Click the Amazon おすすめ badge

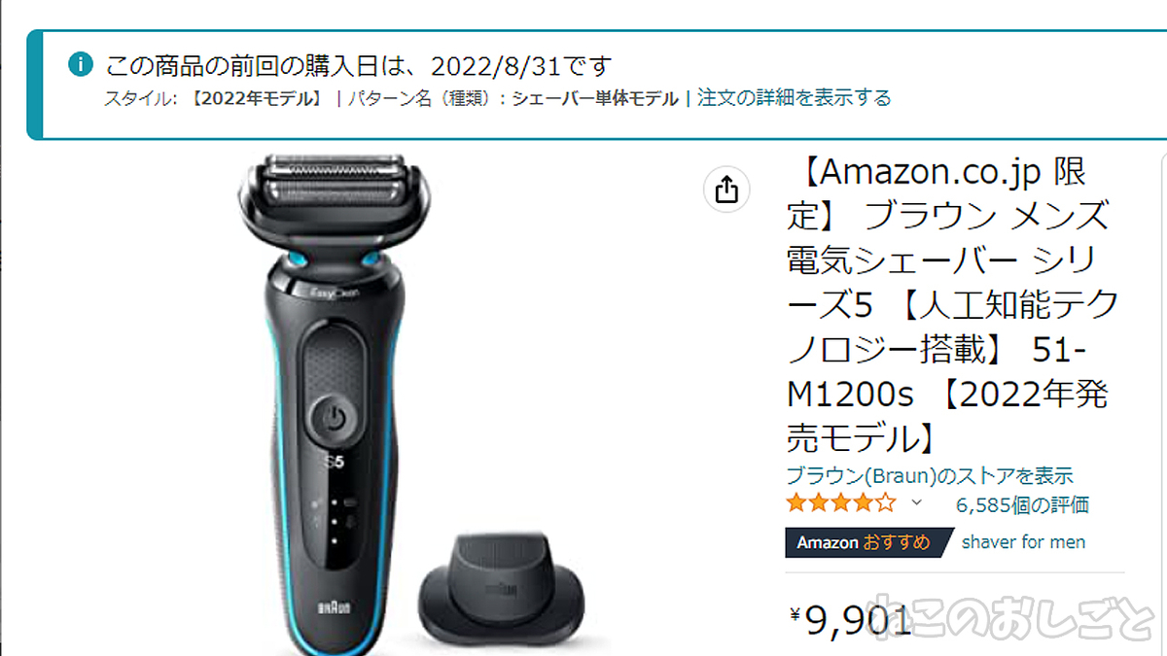(x=865, y=542)
